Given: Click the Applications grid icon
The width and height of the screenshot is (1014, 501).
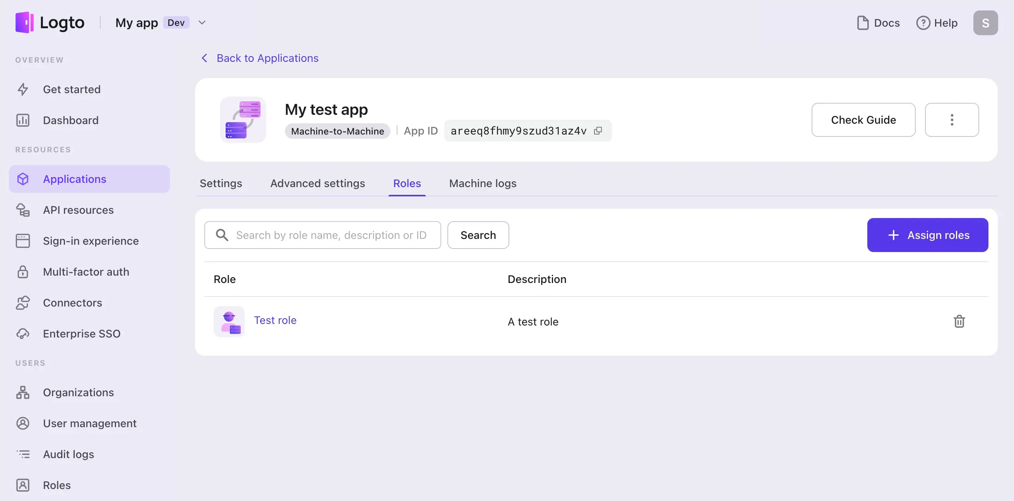Looking at the screenshot, I should coord(22,179).
